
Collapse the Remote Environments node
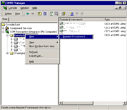[7, 35]
